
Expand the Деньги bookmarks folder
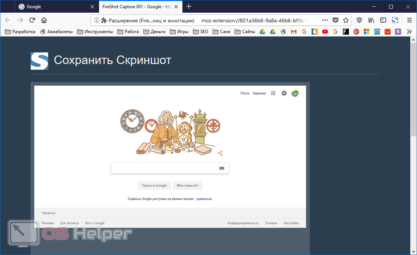(154, 32)
